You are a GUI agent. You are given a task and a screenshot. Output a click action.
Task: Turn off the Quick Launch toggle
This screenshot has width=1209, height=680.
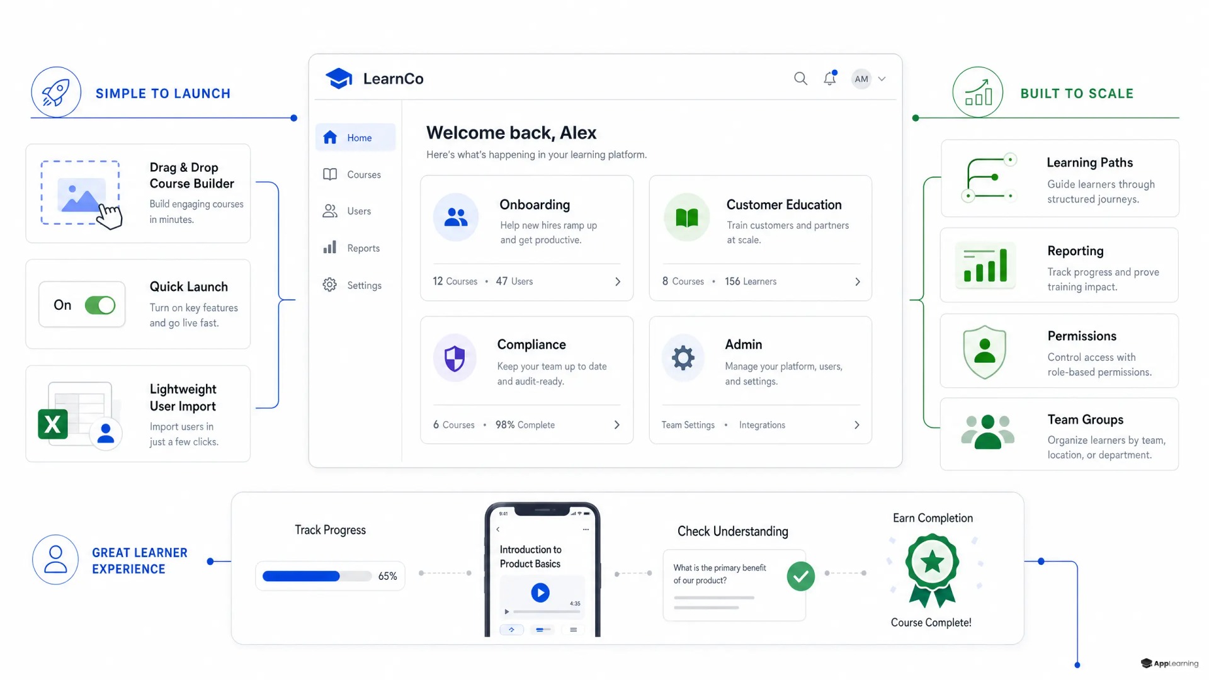pyautogui.click(x=100, y=305)
